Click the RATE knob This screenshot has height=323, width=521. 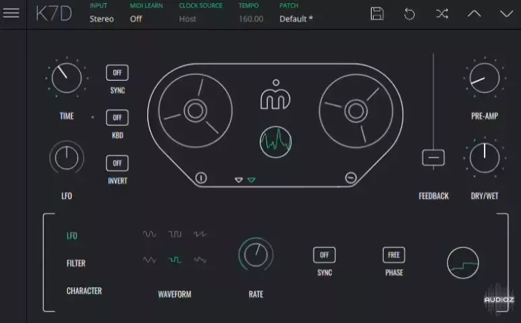pyautogui.click(x=256, y=254)
